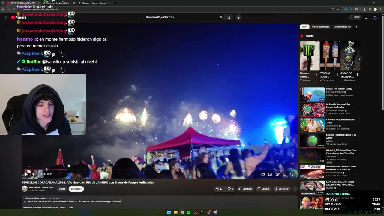Open New Year's Eve fireworks Brazil video
This screenshot has height=216, width=384.
pyautogui.click(x=312, y=172)
